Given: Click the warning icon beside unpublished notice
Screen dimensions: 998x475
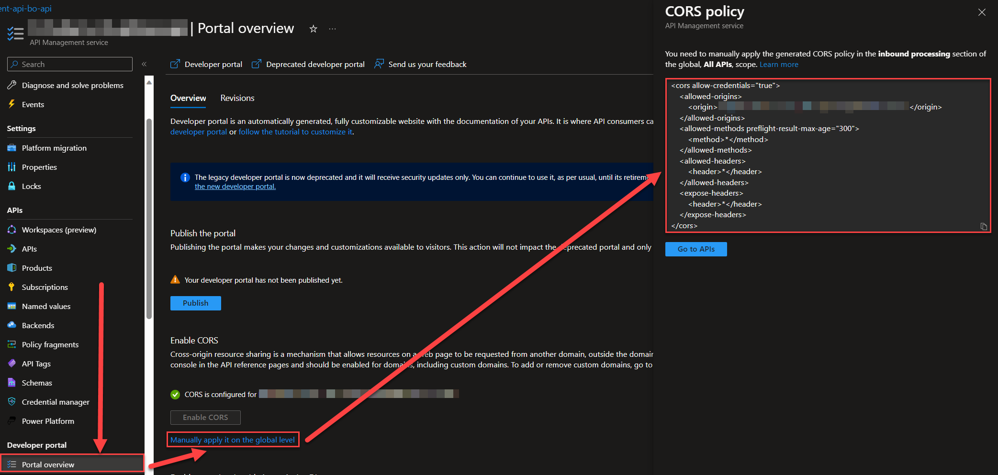Looking at the screenshot, I should pyautogui.click(x=175, y=280).
